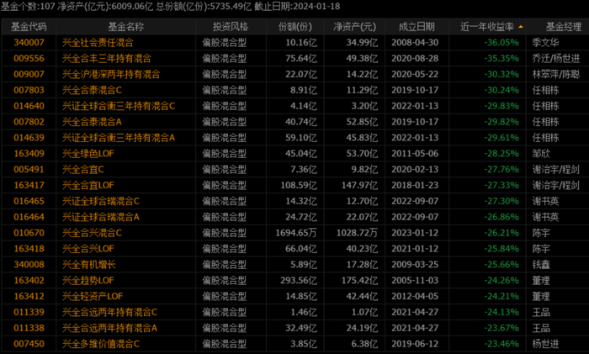589x354 pixels.
Task: Click the 截止日期:2024-01-18 summary text
Action: tap(297, 7)
